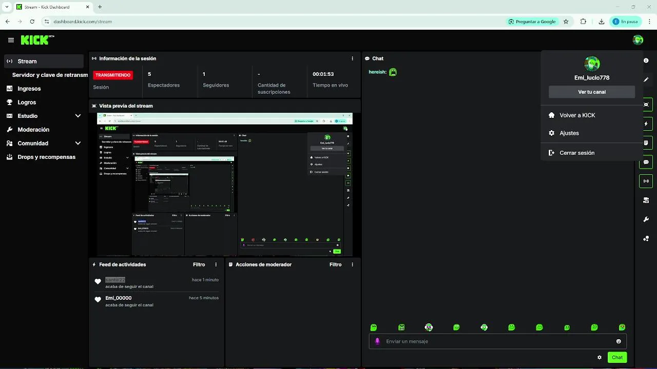Screen dimensions: 657x369
Task: Click the Tiempo en vivo value 00:01:53
Action: pos(323,74)
